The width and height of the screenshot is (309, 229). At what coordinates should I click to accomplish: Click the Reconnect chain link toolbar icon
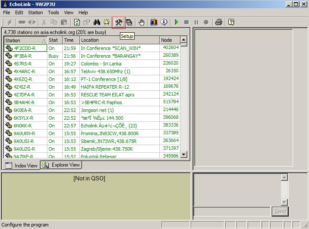click(22, 22)
